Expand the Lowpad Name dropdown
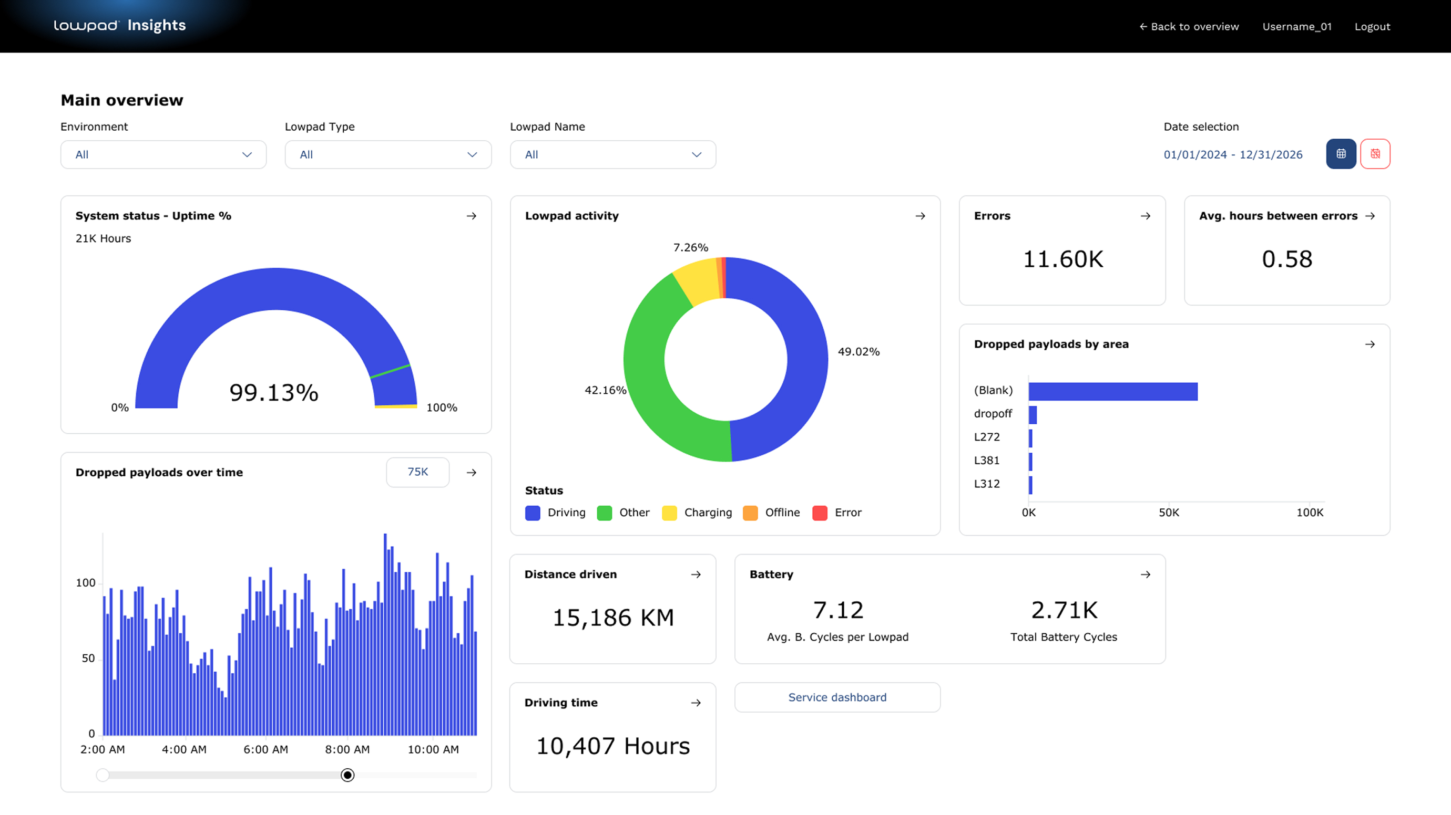This screenshot has width=1451, height=815. click(x=613, y=155)
